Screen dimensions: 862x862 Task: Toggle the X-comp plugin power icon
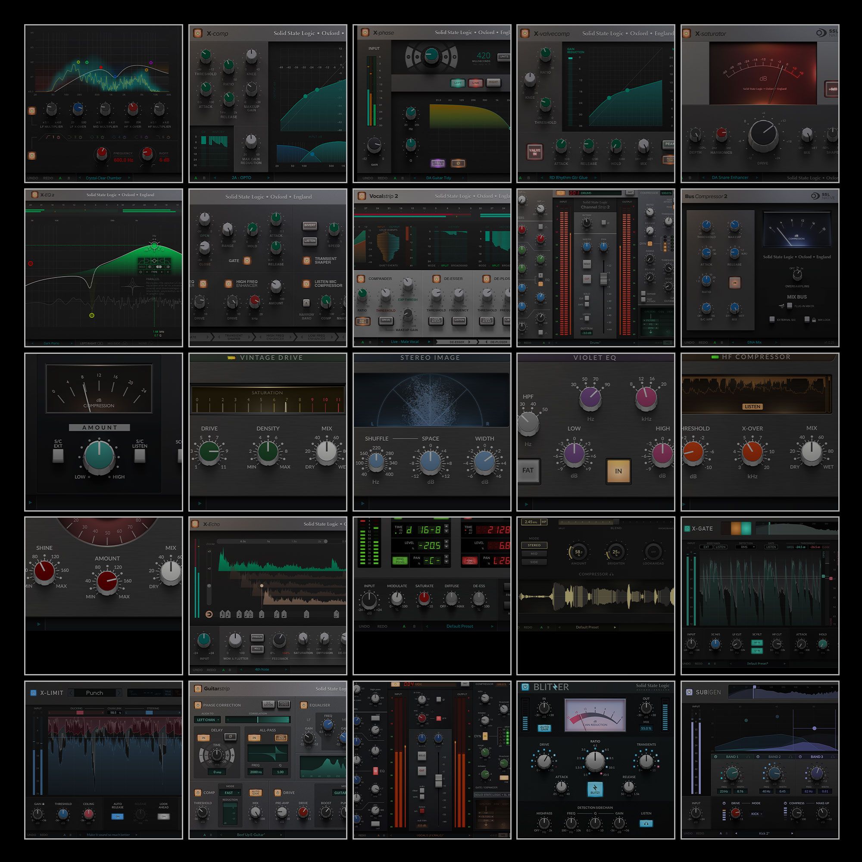pyautogui.click(x=198, y=34)
